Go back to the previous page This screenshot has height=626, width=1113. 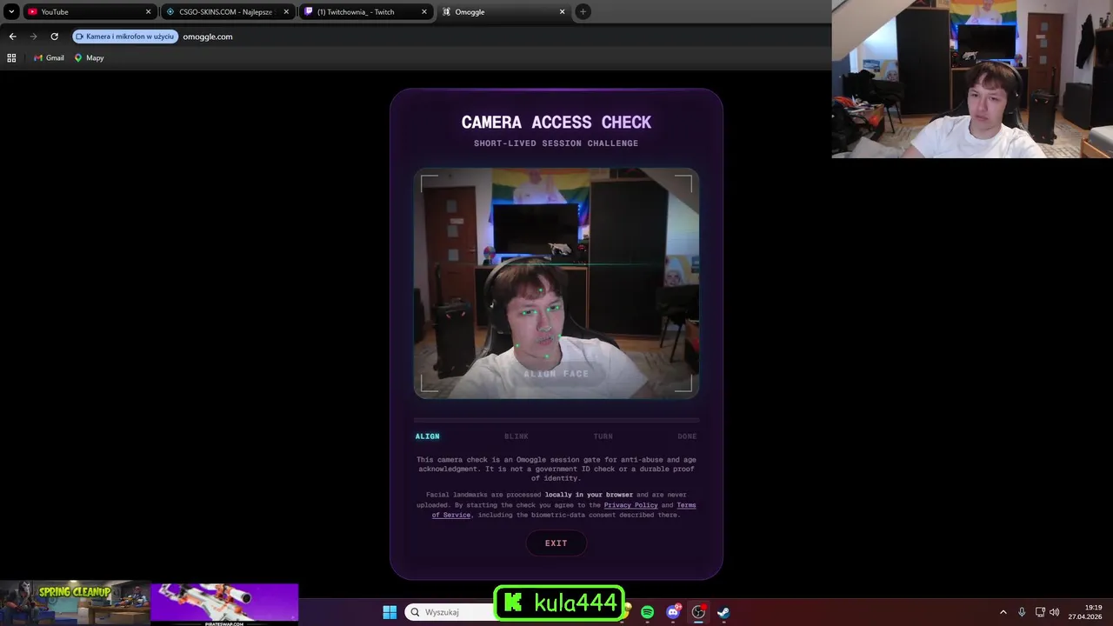coord(12,37)
